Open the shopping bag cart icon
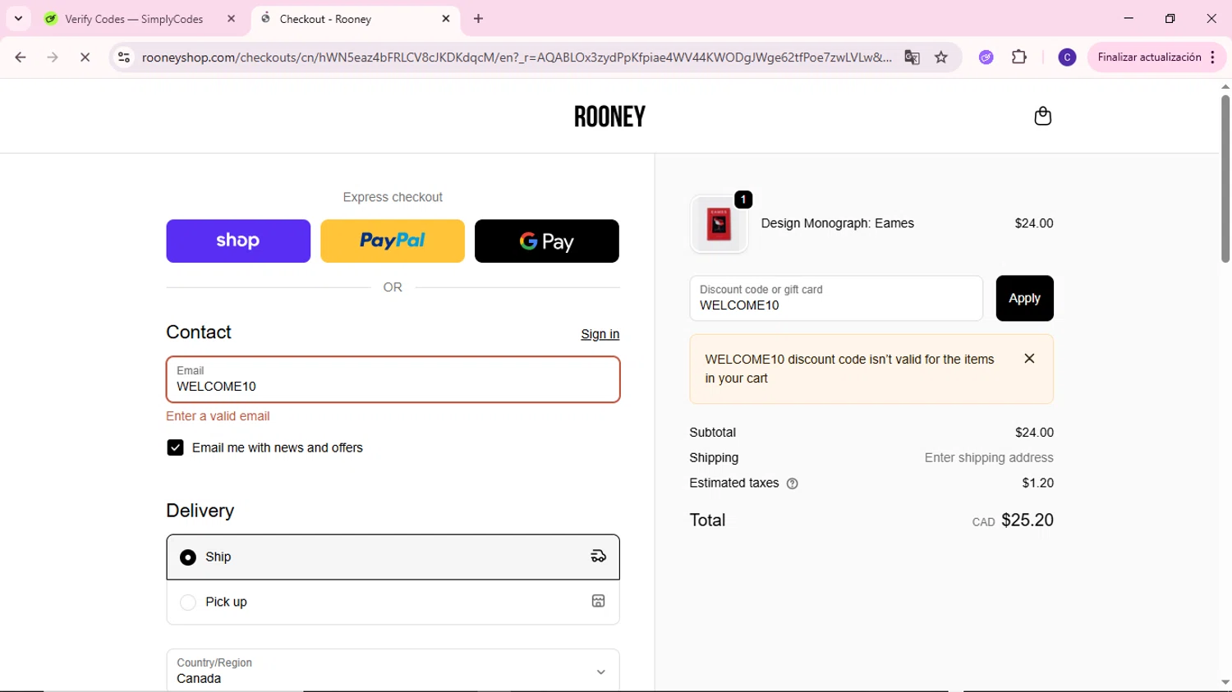Image resolution: width=1232 pixels, height=692 pixels. tap(1042, 116)
